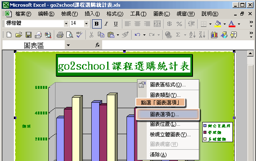Print the document with printer icon
Screen dimensions: 256x161
tap(60, 35)
